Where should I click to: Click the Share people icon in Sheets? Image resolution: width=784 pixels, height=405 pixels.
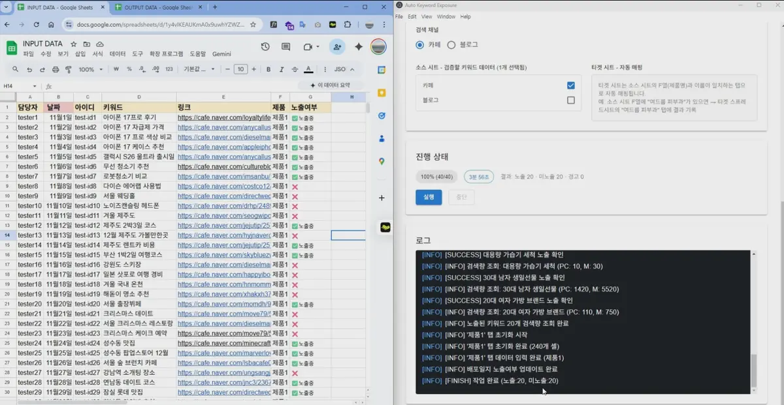coord(337,47)
